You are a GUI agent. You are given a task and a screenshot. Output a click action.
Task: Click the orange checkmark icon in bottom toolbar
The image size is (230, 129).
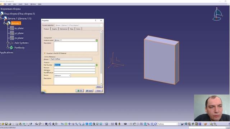tap(206, 124)
